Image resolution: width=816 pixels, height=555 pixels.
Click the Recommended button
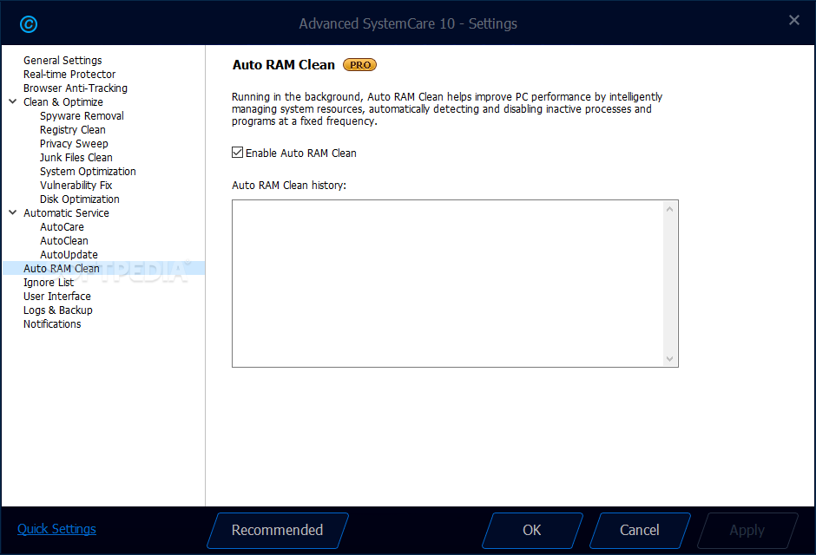(x=278, y=530)
